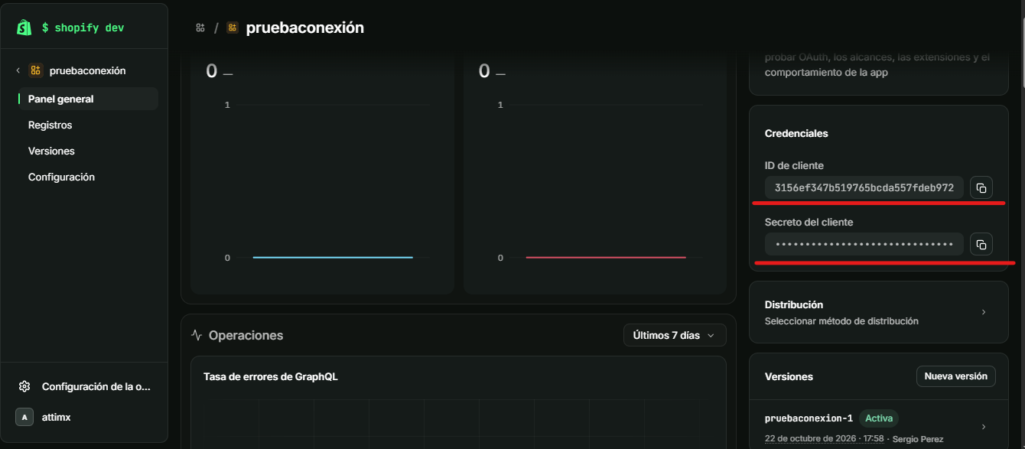This screenshot has height=449, width=1025.
Task: Click Seleccionar método de distribución text
Action: pyautogui.click(x=841, y=321)
